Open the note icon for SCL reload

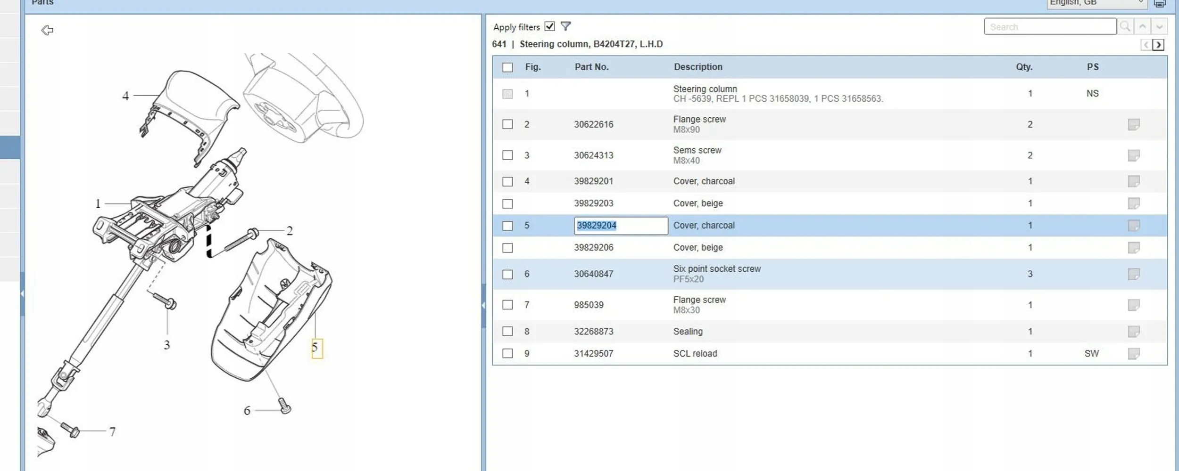1134,354
